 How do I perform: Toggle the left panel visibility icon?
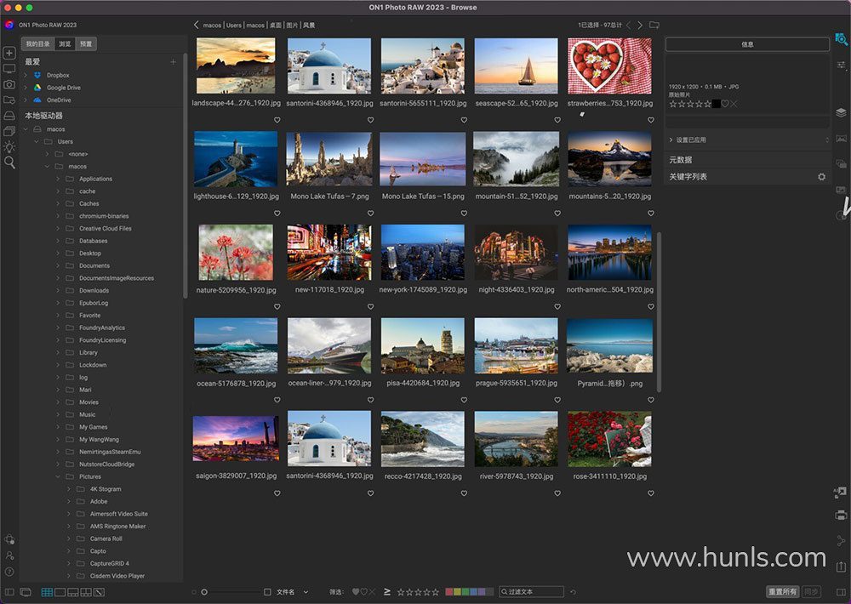pyautogui.click(x=9, y=592)
